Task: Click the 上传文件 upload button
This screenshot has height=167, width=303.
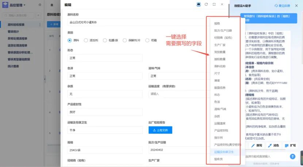Action: coord(160,130)
